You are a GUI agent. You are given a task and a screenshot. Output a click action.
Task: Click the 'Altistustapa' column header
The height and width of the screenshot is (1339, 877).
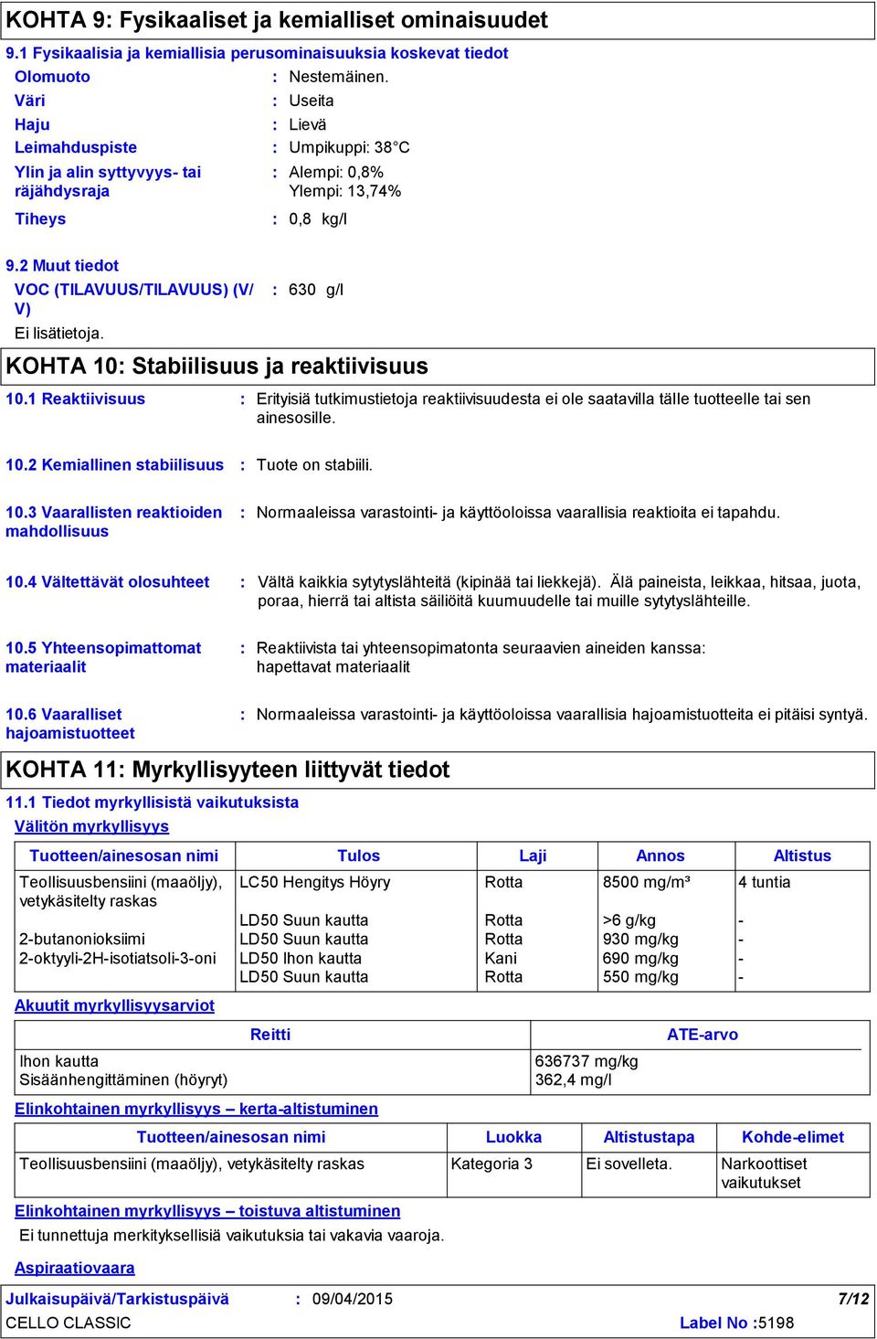pyautogui.click(x=649, y=1137)
